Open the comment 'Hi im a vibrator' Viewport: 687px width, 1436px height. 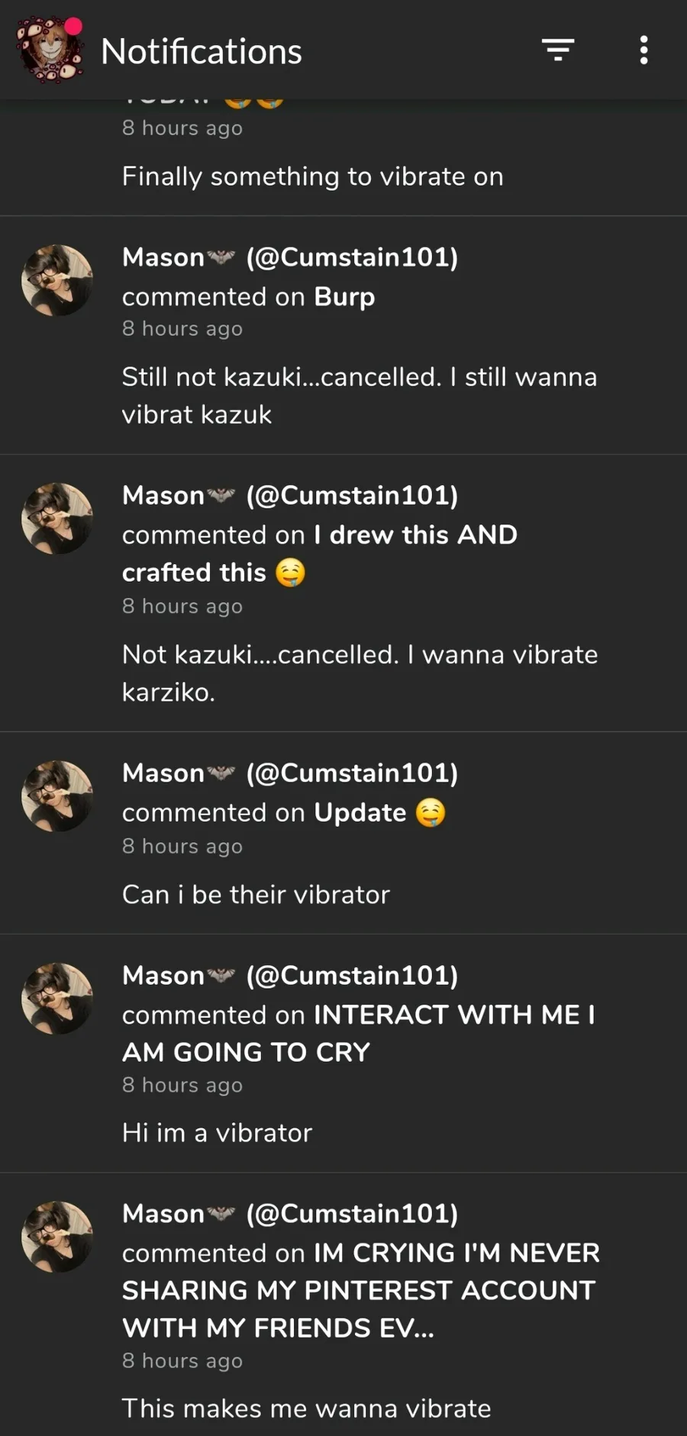[217, 1133]
